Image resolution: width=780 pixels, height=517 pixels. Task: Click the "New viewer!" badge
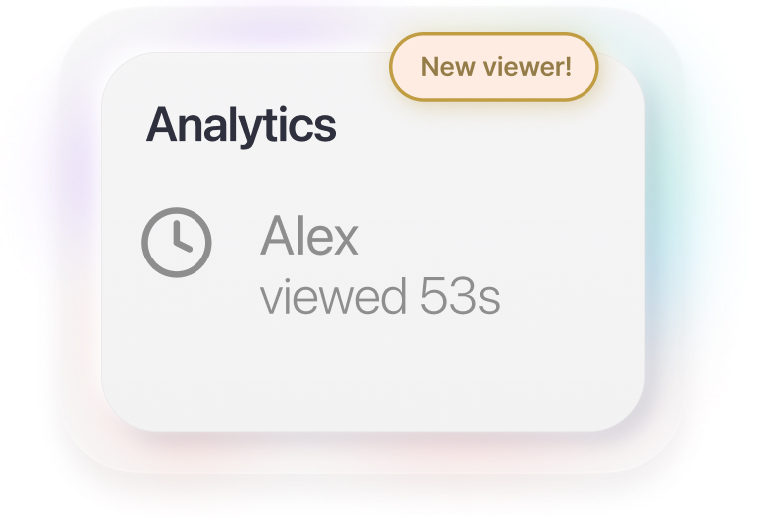[495, 67]
